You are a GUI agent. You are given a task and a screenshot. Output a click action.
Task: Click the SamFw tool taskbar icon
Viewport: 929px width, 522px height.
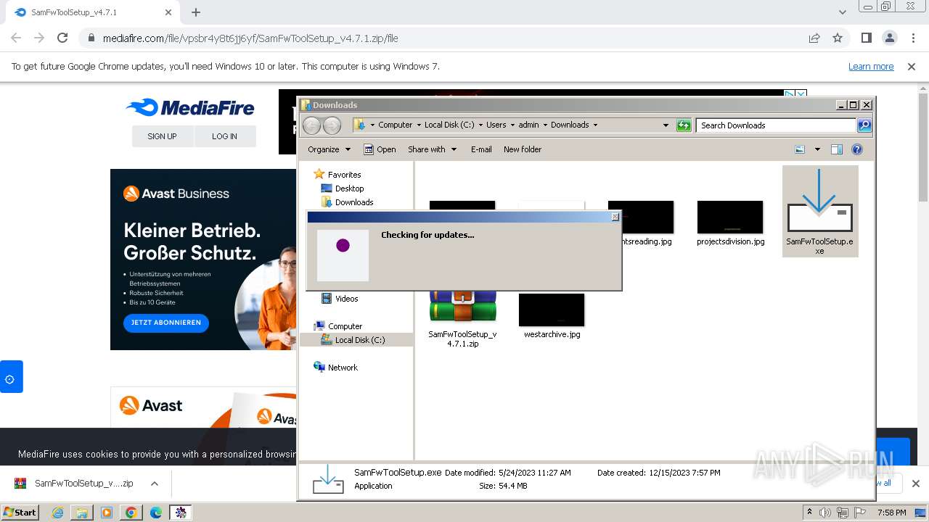tap(181, 513)
